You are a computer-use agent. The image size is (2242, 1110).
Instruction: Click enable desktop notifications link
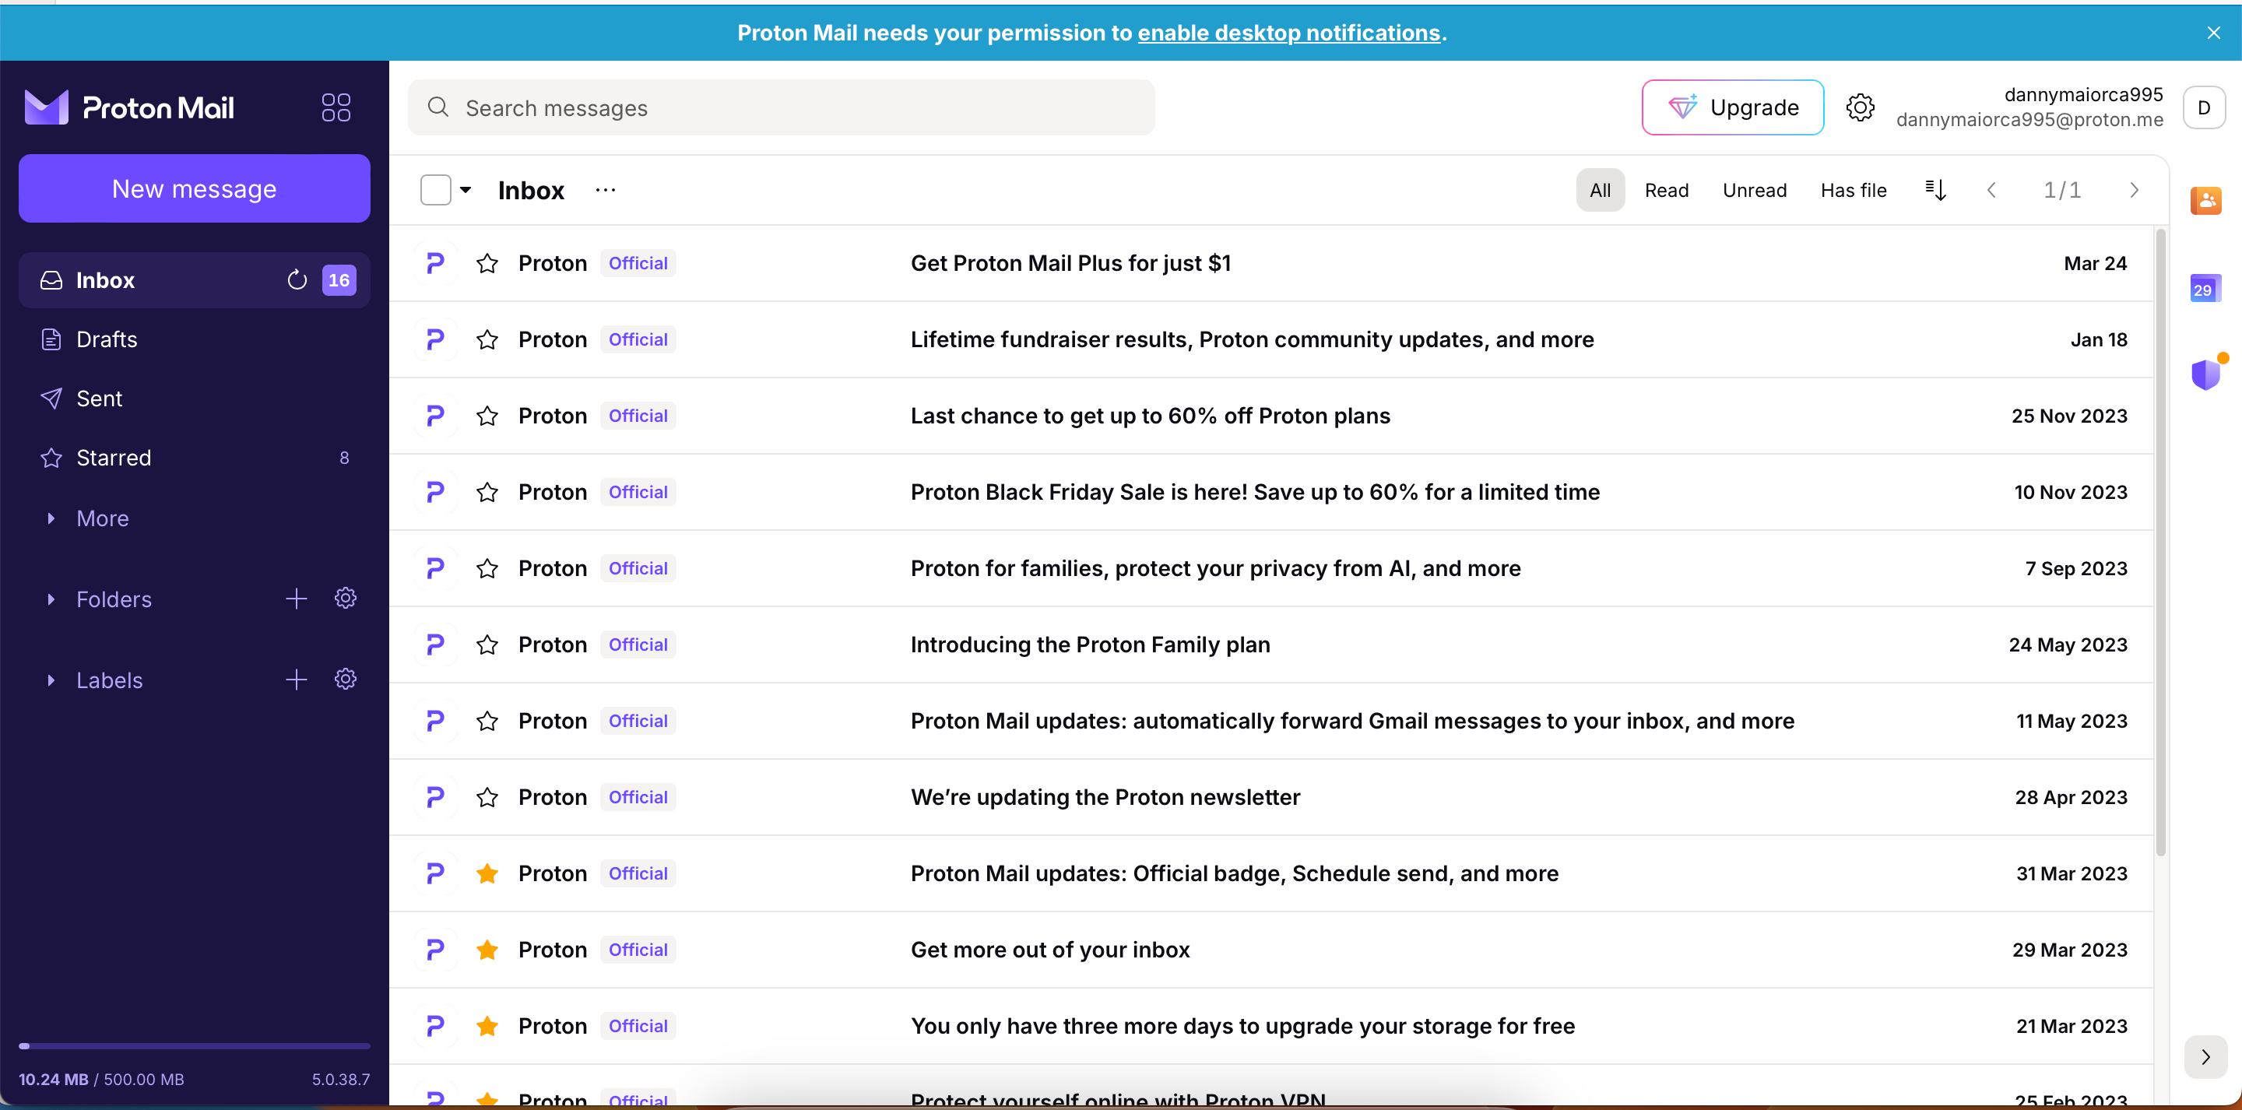[1288, 31]
